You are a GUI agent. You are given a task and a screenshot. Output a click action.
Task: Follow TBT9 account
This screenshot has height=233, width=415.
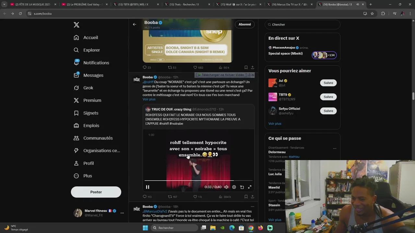pyautogui.click(x=328, y=97)
